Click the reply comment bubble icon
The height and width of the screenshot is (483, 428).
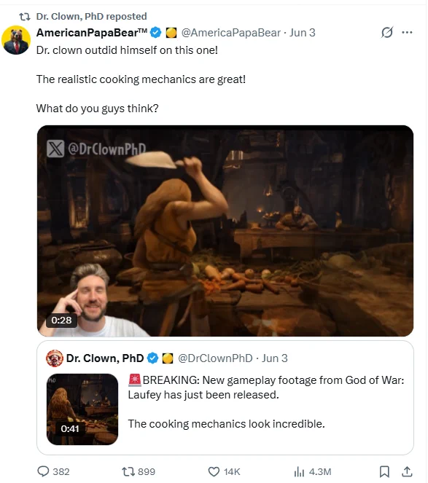pos(43,471)
